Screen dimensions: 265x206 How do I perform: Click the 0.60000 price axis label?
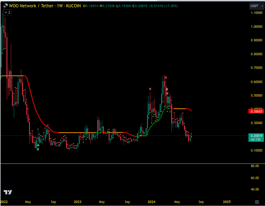pyautogui.click(x=256, y=82)
